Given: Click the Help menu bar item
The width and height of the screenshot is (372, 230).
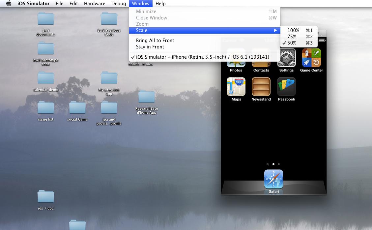Looking at the screenshot, I should point(160,4).
